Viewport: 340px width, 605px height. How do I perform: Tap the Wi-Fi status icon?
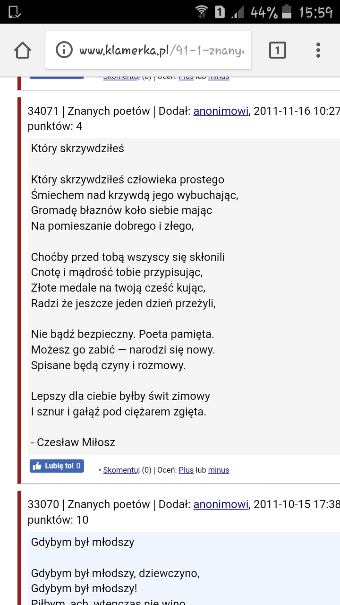pyautogui.click(x=202, y=12)
